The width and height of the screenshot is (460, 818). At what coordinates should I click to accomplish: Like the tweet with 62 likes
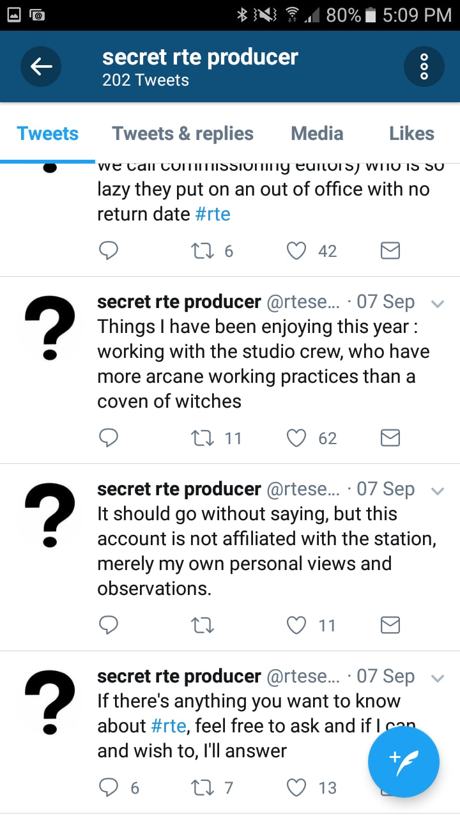pyautogui.click(x=296, y=438)
